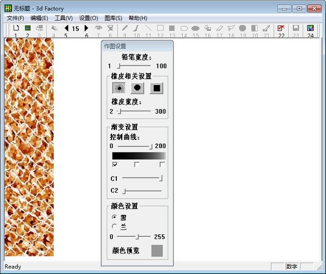This screenshot has height=274, width=326.
Task: Choose the round eraser shape
Action: 137,88
